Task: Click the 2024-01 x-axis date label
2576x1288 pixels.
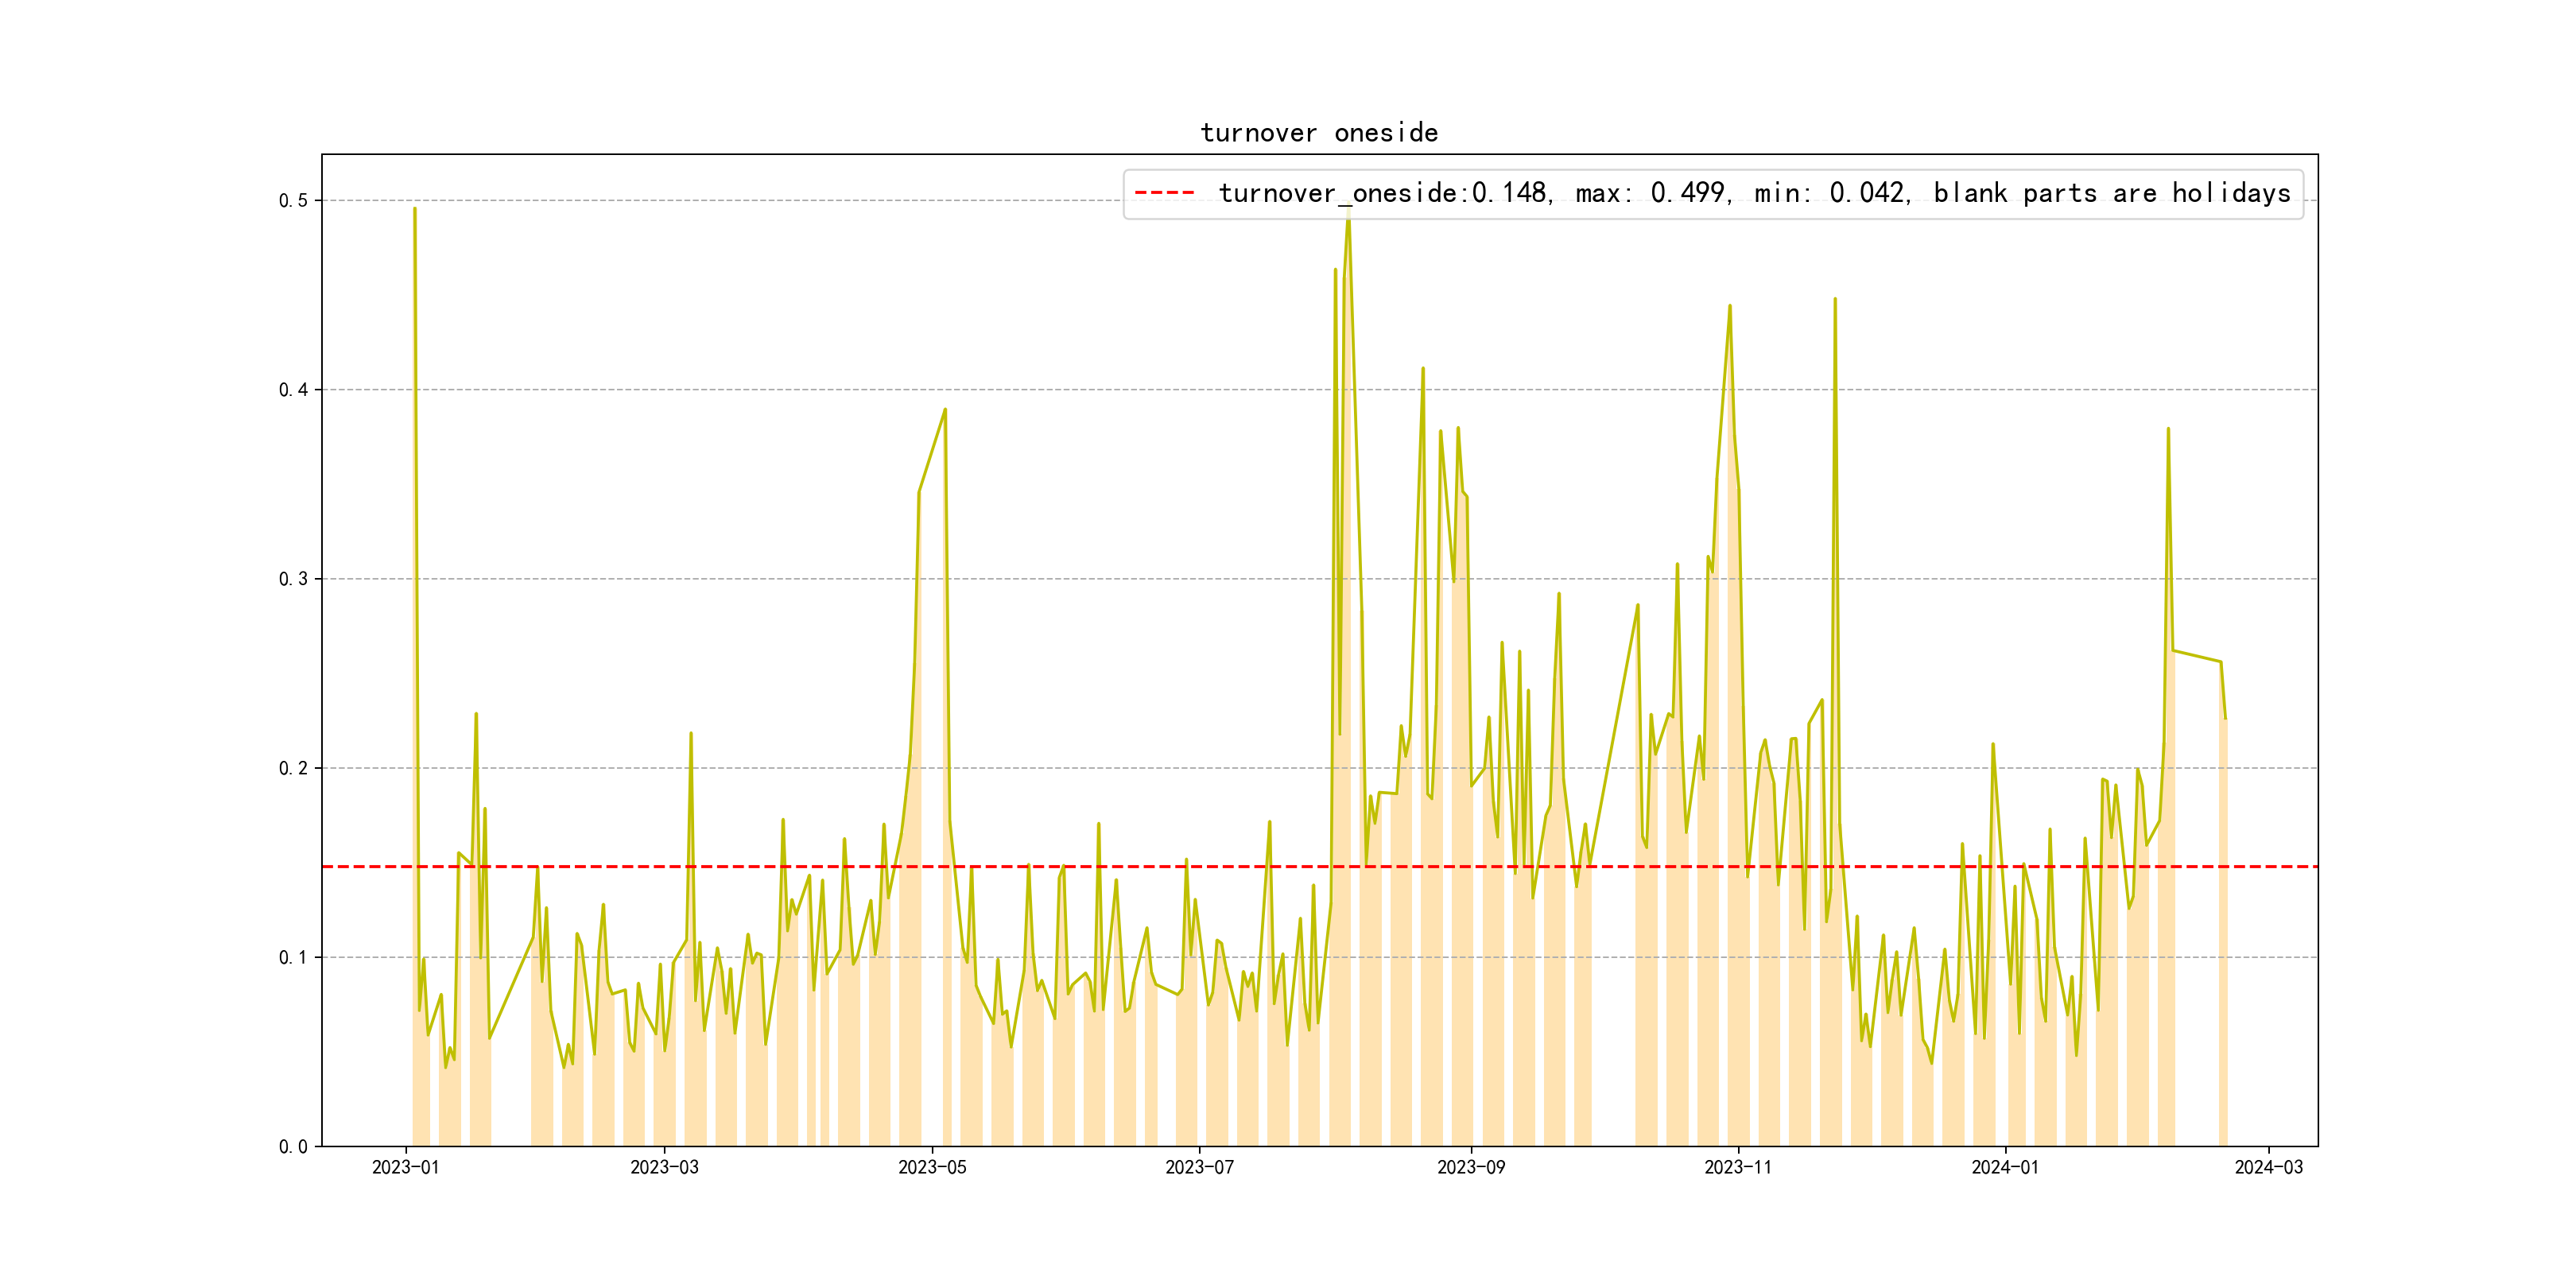Action: click(x=2005, y=1167)
